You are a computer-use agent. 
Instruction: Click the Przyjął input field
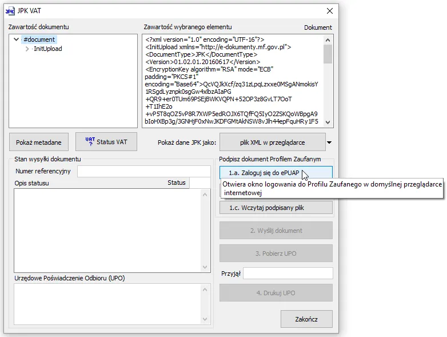(x=288, y=273)
